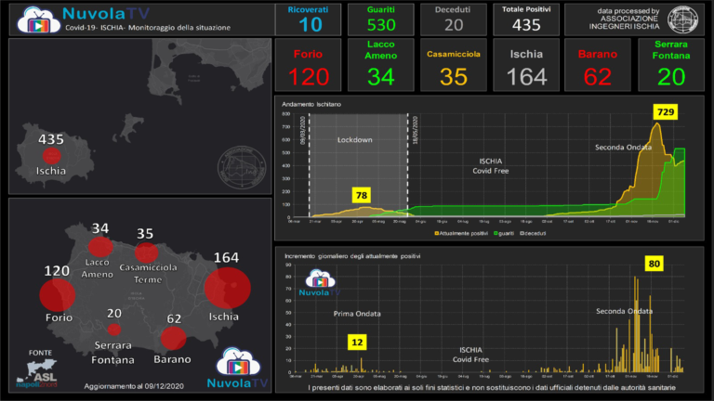Select the Serrara Fontana tile showing 20
This screenshot has height=401, width=714.
(x=670, y=65)
